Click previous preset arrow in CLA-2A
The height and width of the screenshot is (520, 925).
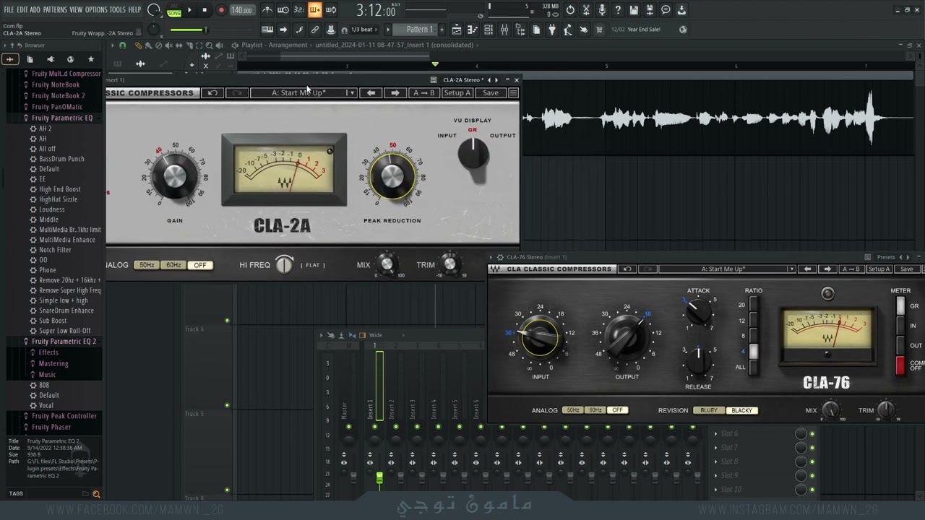[x=371, y=93]
